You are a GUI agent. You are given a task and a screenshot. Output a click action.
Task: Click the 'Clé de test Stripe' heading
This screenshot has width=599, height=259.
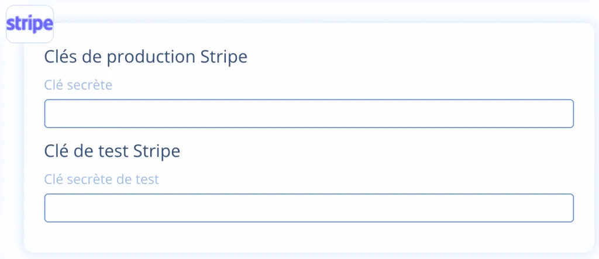(112, 151)
